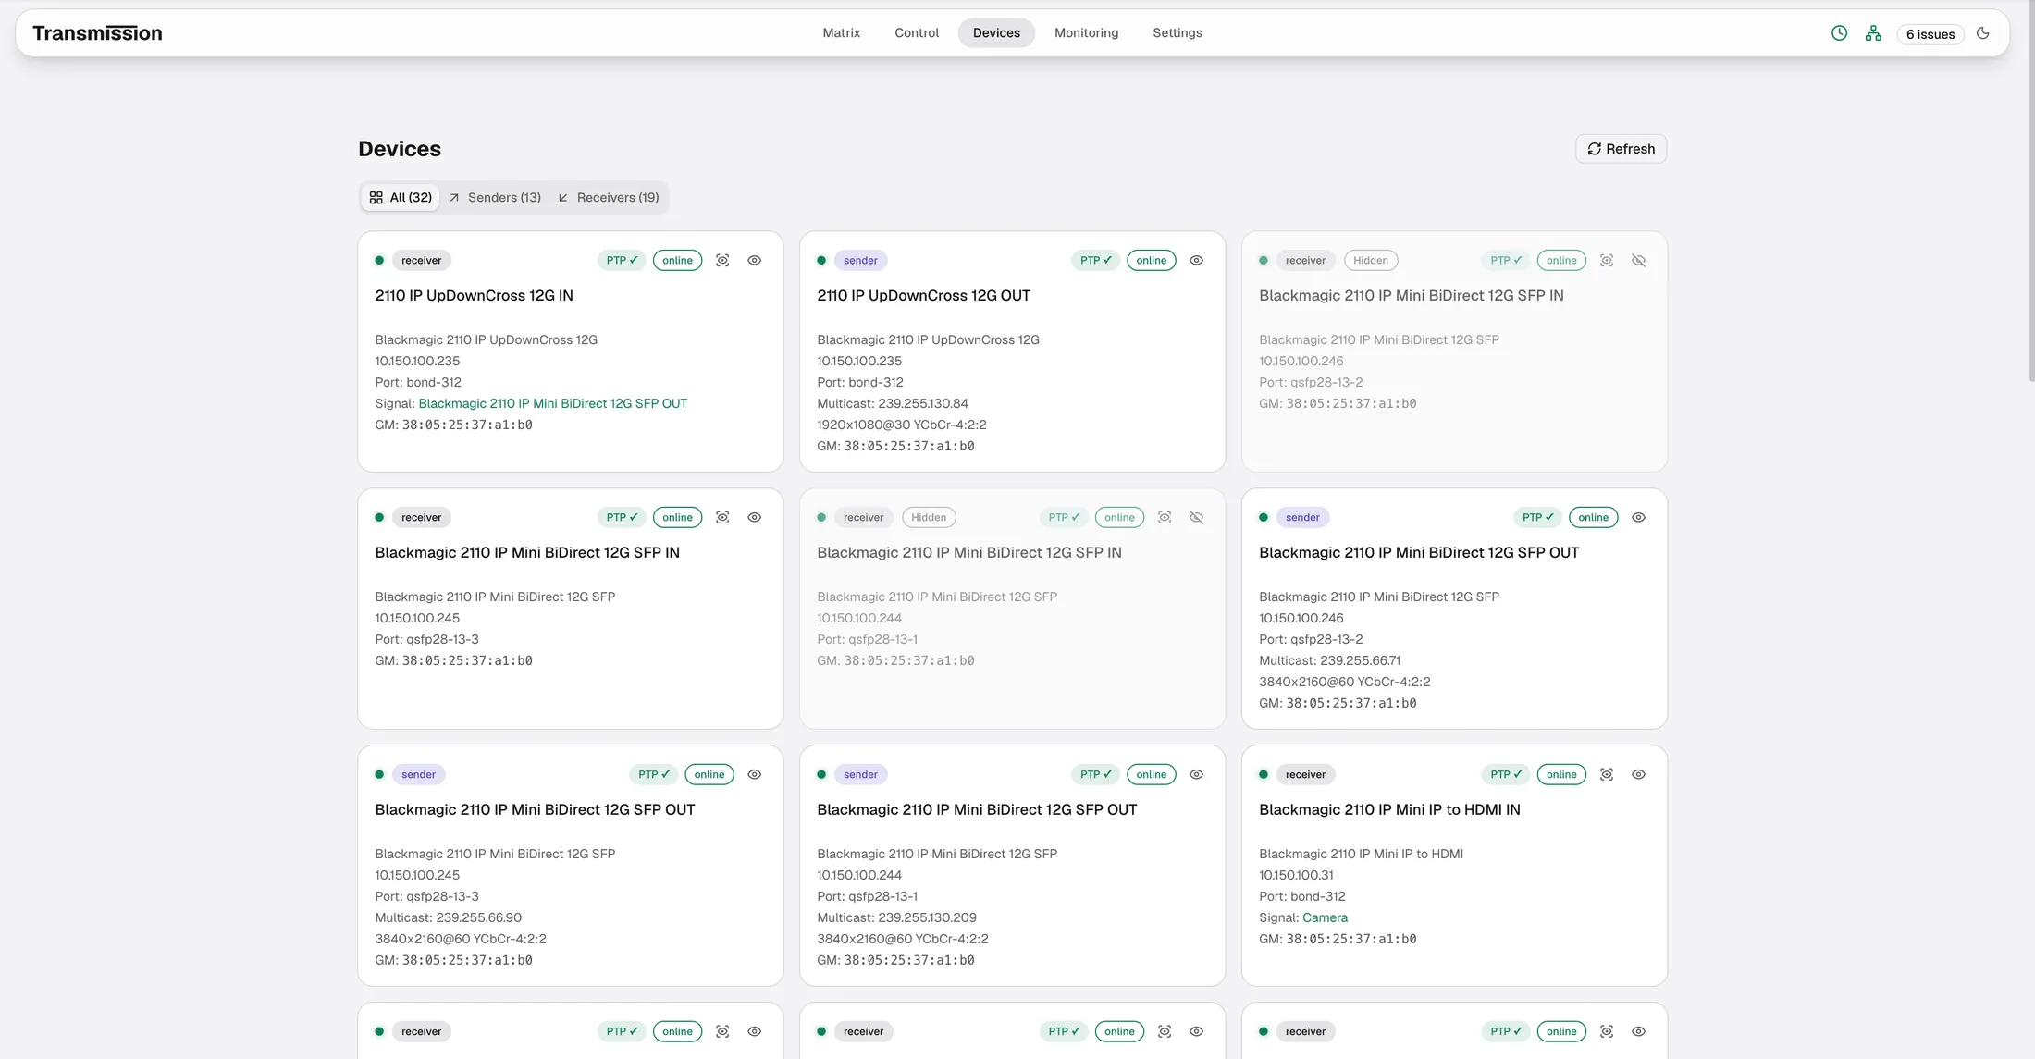This screenshot has height=1059, width=2035.
Task: Hide the Mini IP to HDMI IN device
Action: click(1639, 775)
